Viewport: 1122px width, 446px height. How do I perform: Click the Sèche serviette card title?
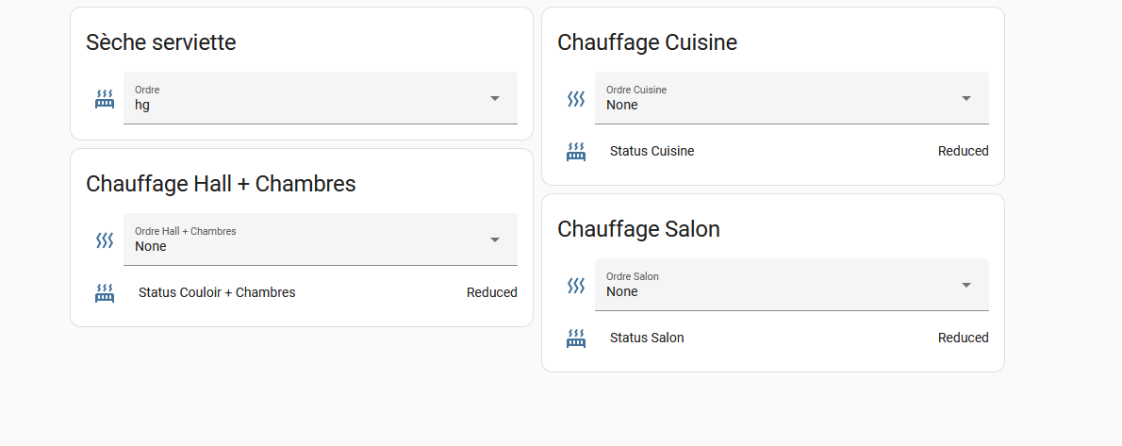coord(161,42)
